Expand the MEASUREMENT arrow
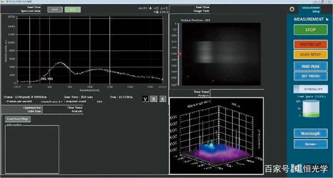The width and height of the screenshot is (333, 178). point(327,19)
